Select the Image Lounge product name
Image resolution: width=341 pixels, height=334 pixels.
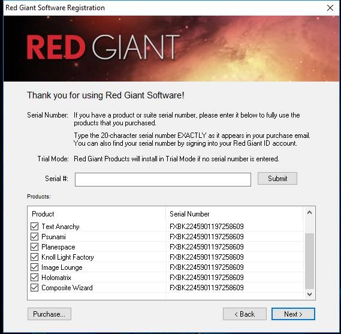click(x=62, y=267)
